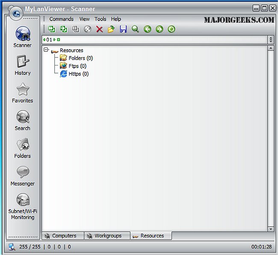This screenshot has height=255, width=278.
Task: Click the 255 / 255 scan progress text
Action: [30, 247]
